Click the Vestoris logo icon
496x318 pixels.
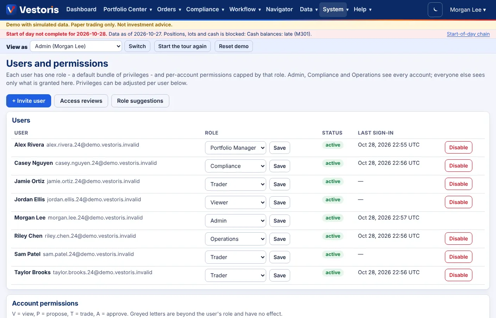pos(11,10)
